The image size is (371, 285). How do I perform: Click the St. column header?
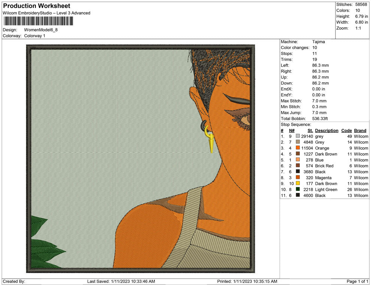click(310, 131)
